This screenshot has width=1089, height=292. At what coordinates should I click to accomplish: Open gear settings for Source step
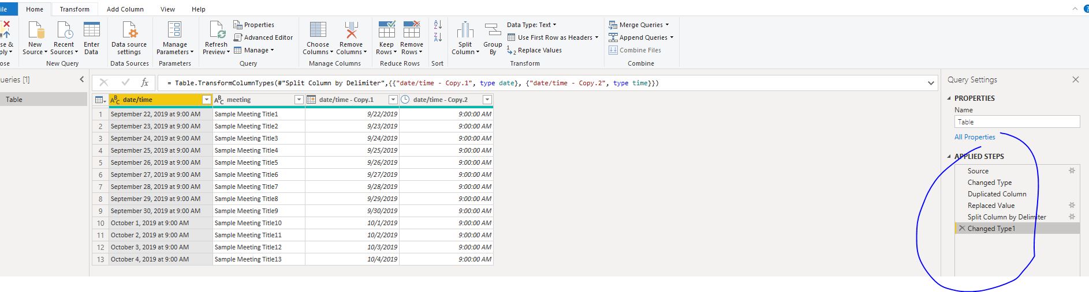coord(1072,170)
